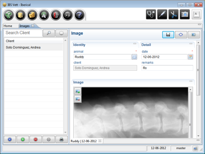Click the status bar network icon

click(x=196, y=149)
